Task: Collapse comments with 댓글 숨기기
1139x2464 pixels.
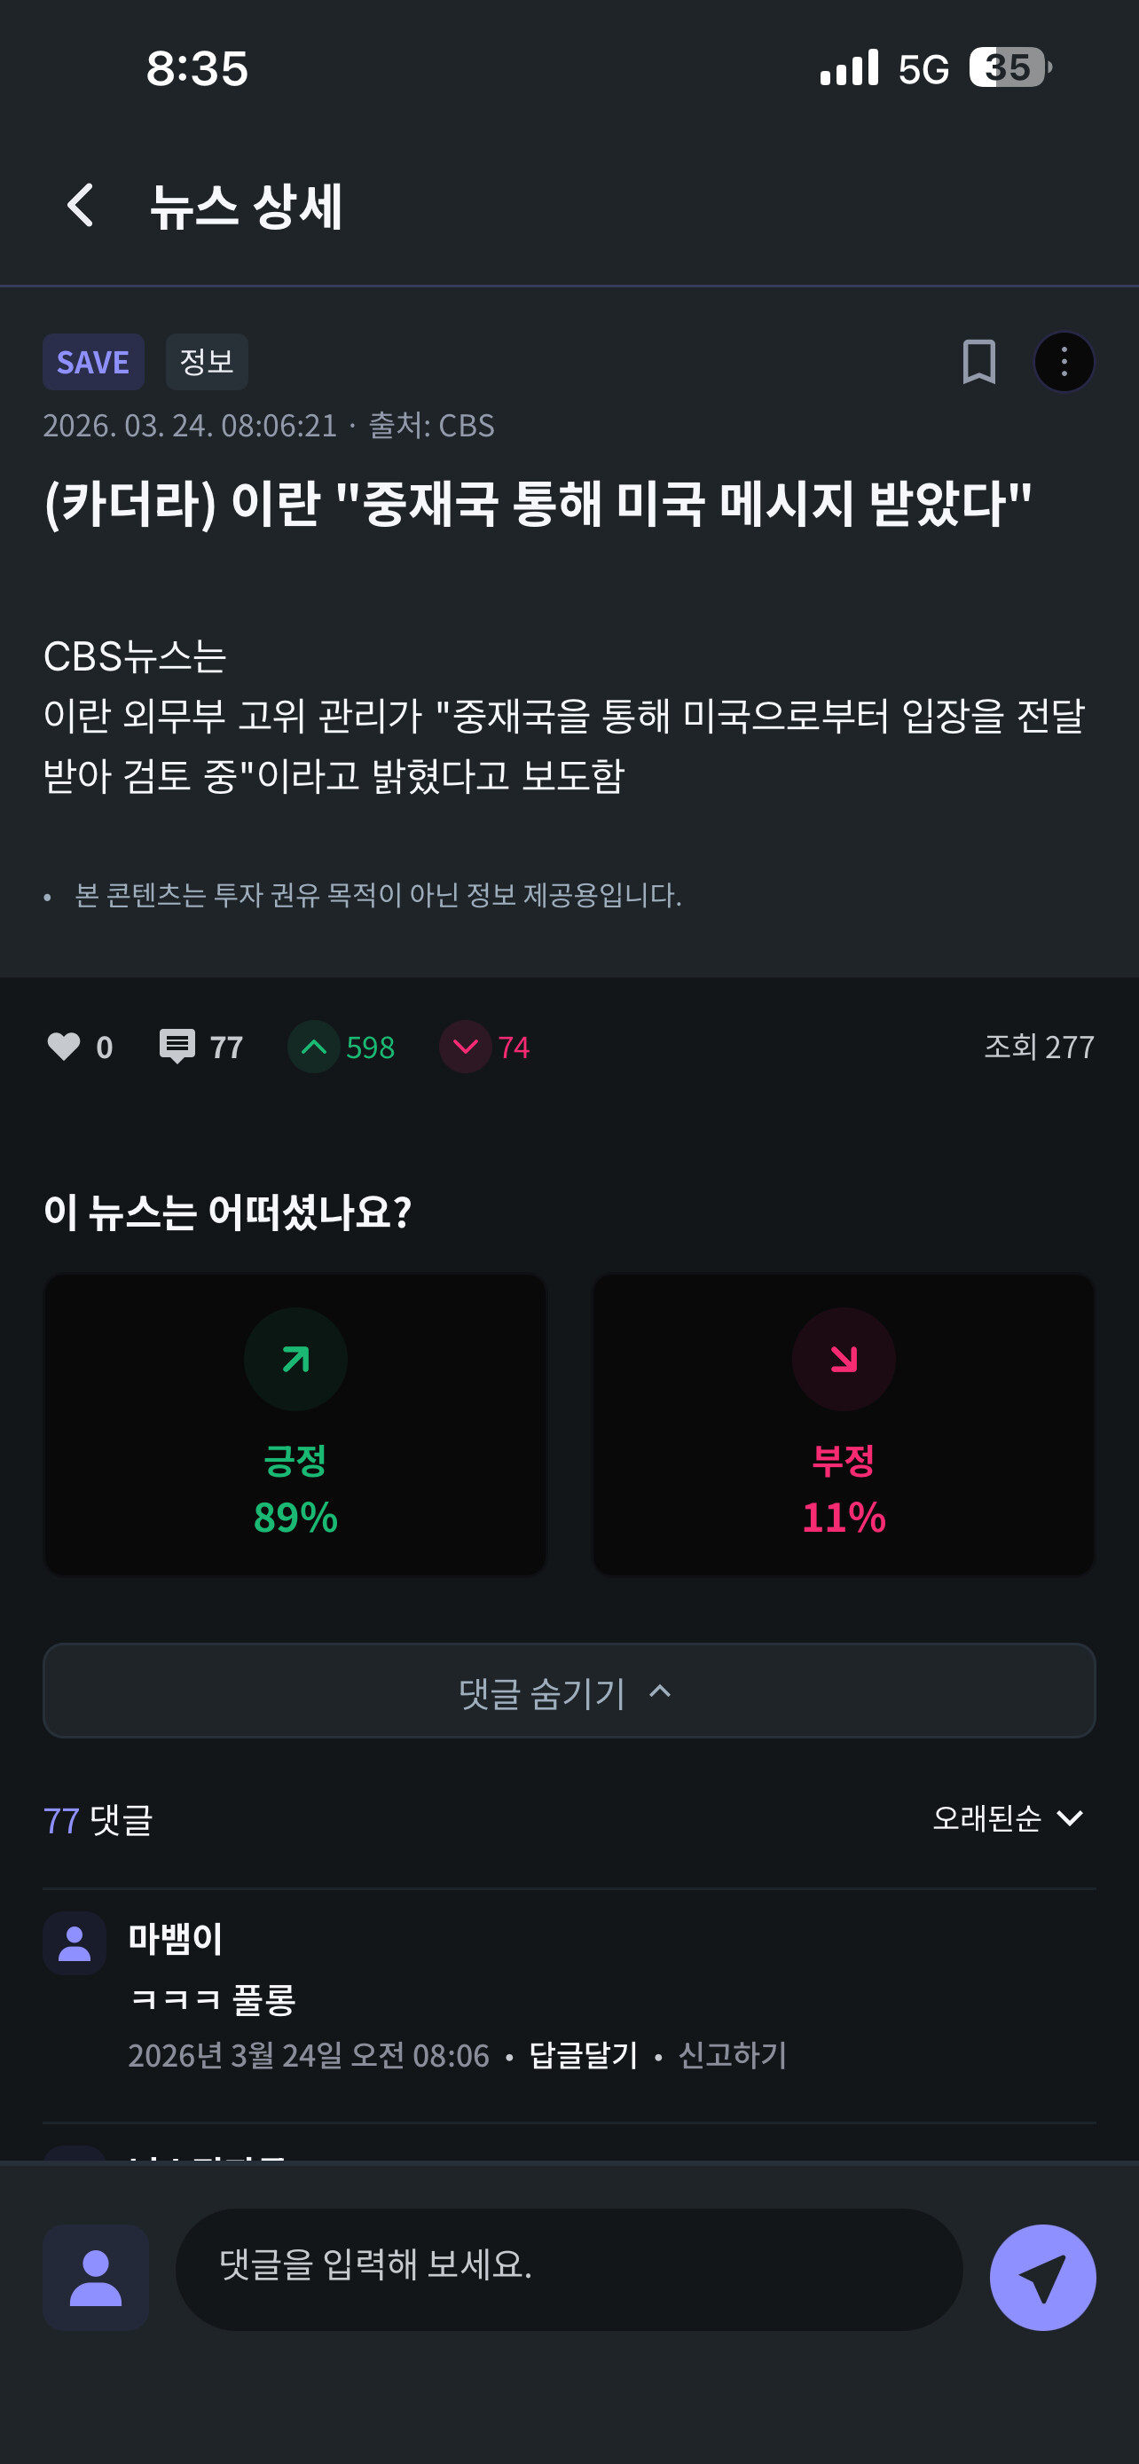Action: click(569, 1691)
